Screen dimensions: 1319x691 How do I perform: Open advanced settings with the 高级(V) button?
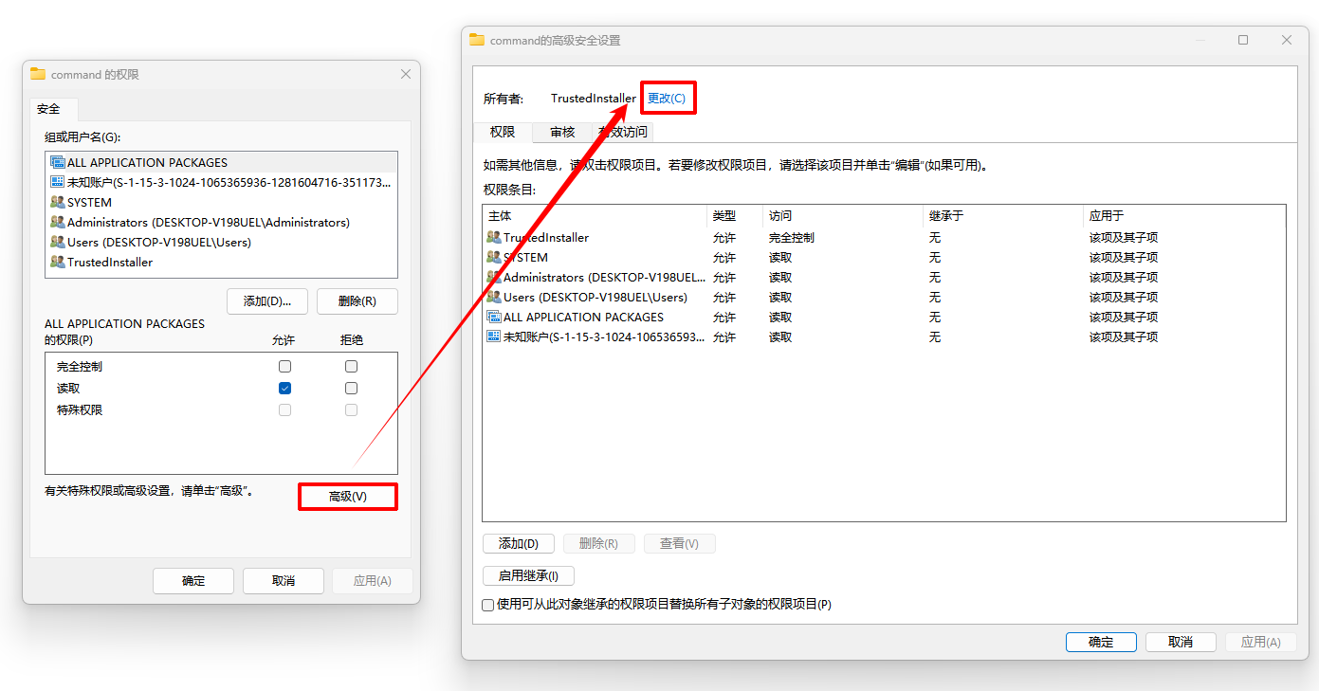348,497
